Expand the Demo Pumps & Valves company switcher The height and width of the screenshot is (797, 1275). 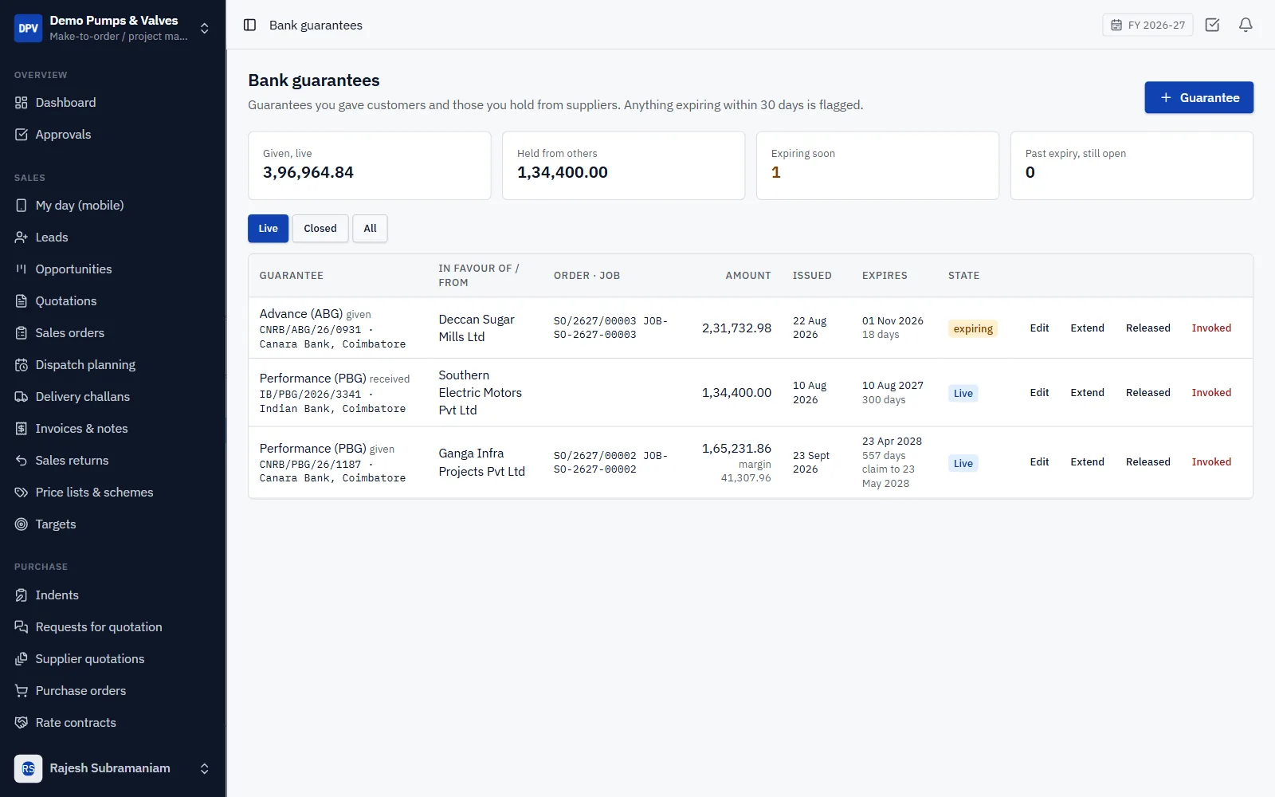(112, 28)
